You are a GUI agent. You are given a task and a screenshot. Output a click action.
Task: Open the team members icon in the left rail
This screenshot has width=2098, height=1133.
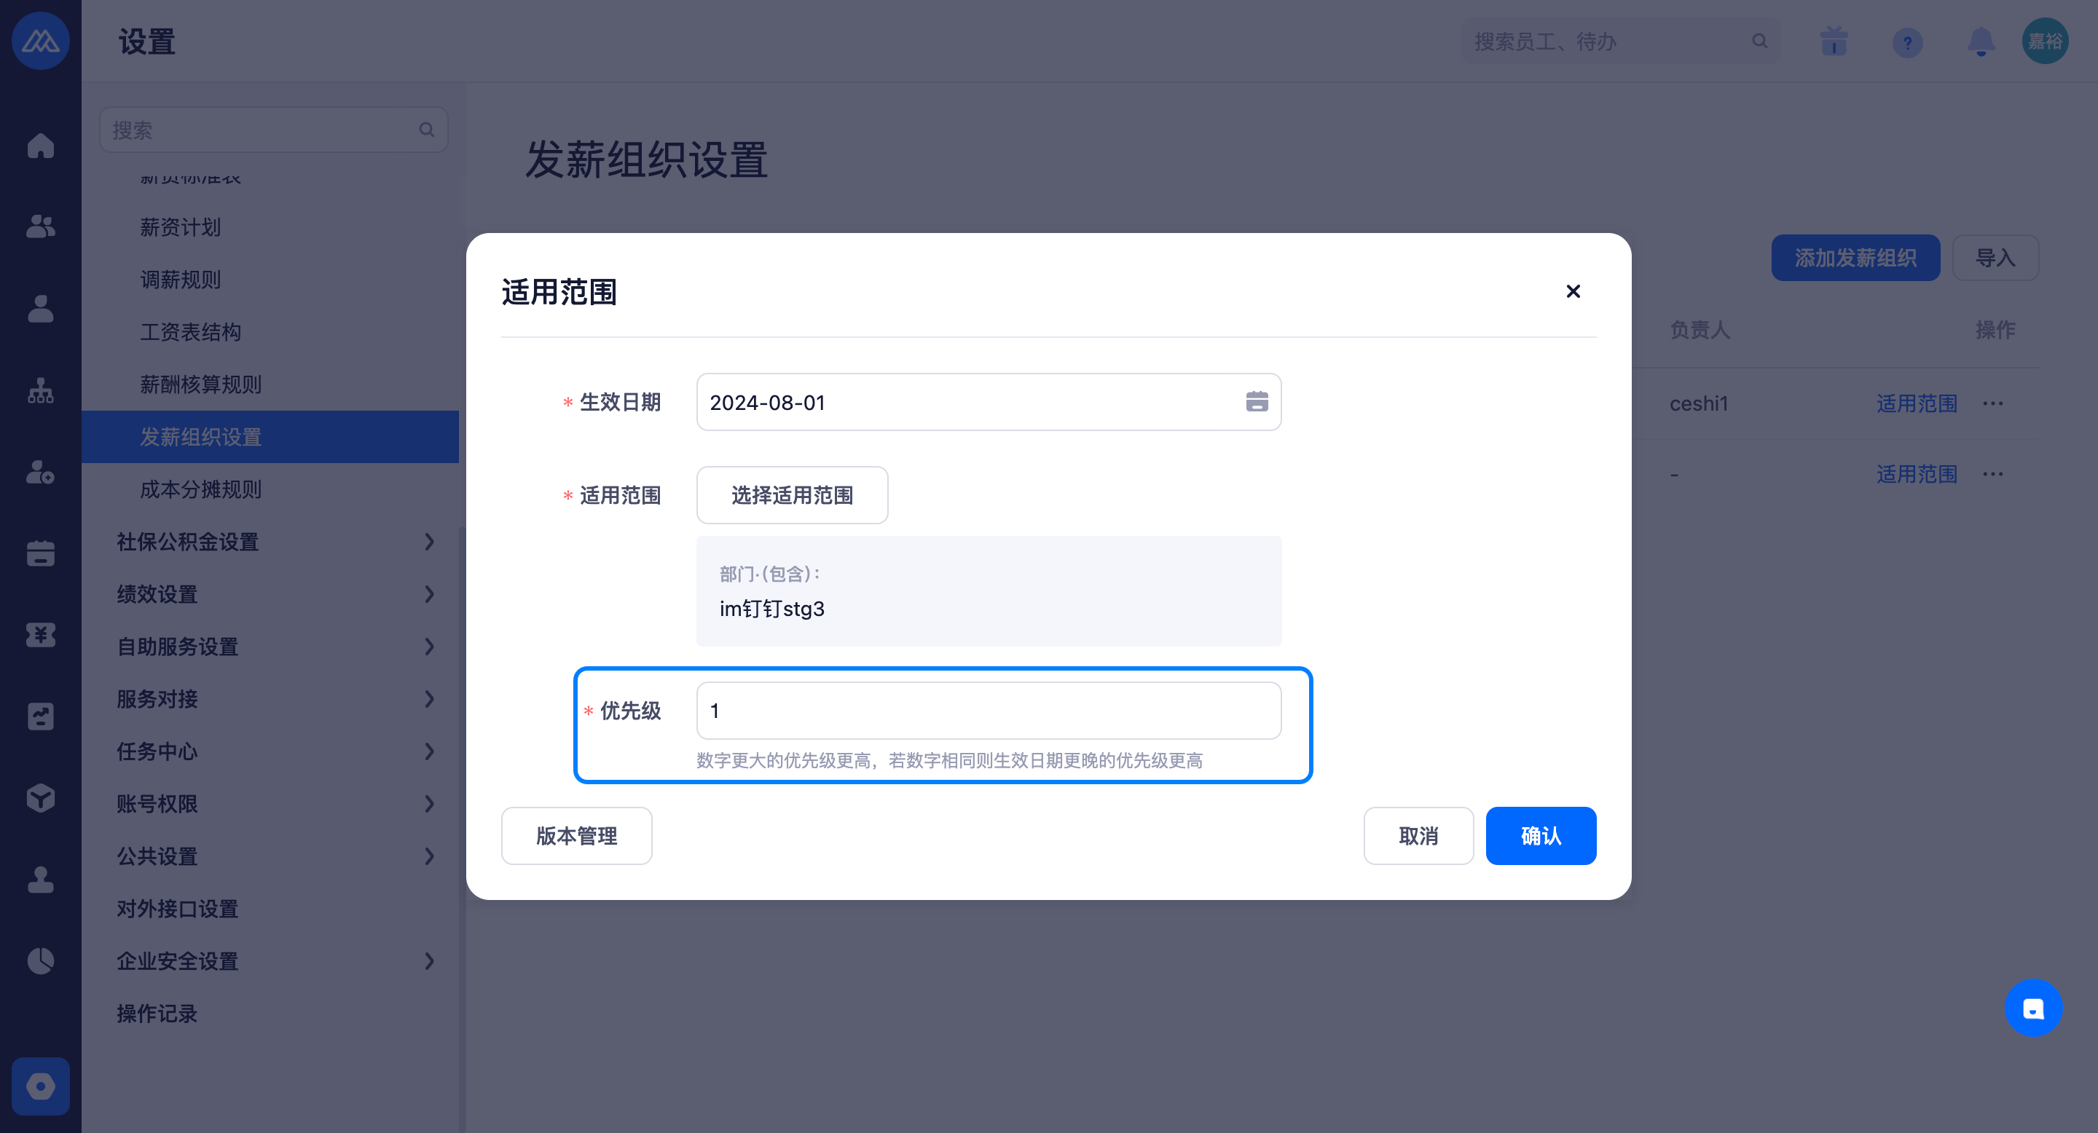click(41, 226)
